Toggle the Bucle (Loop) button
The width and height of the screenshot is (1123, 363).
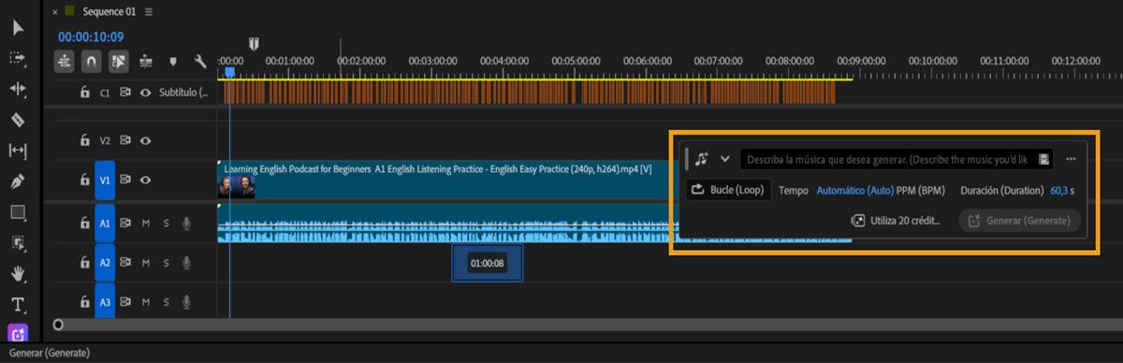click(x=729, y=190)
